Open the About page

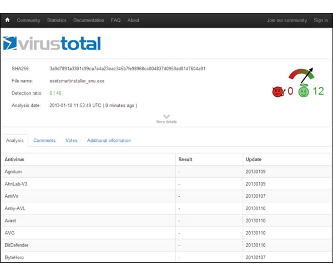133,21
